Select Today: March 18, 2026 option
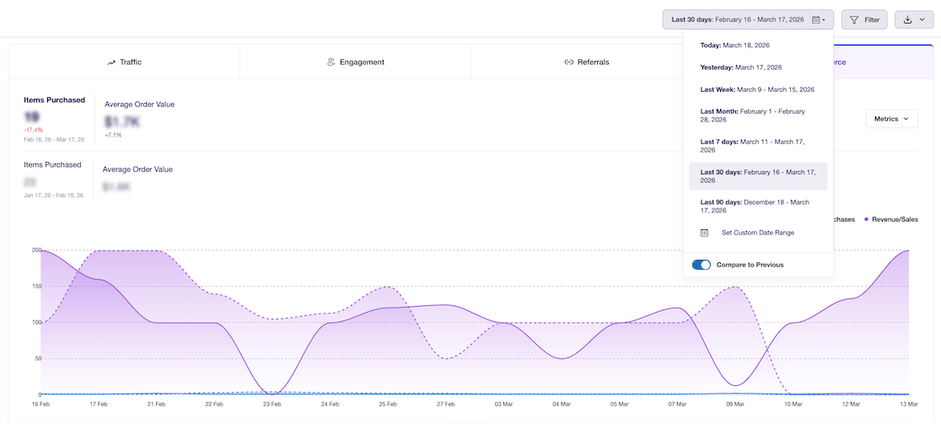Image resolution: width=941 pixels, height=424 pixels. [758, 45]
